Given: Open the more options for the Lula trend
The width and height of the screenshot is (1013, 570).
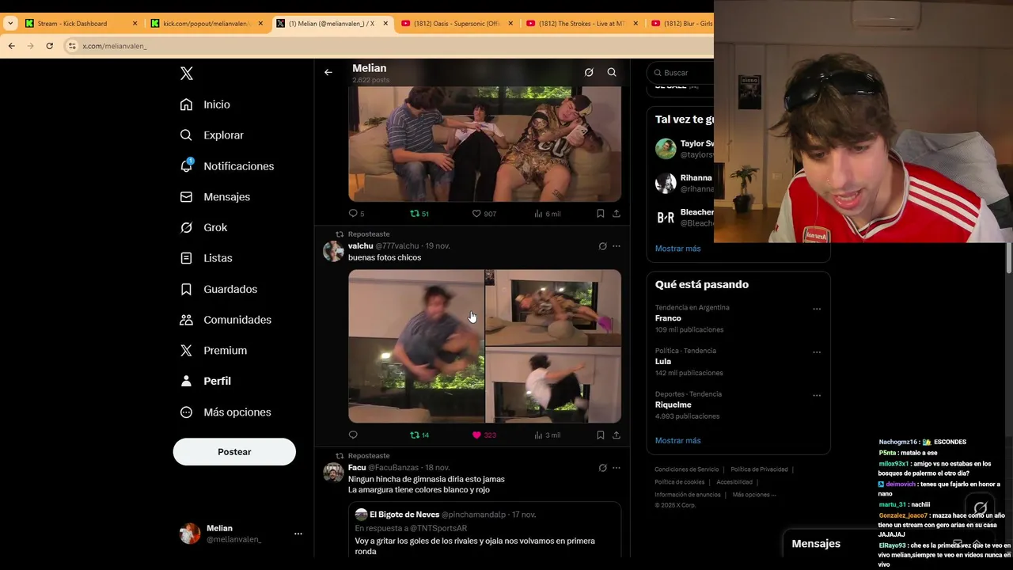Looking at the screenshot, I should pyautogui.click(x=817, y=352).
